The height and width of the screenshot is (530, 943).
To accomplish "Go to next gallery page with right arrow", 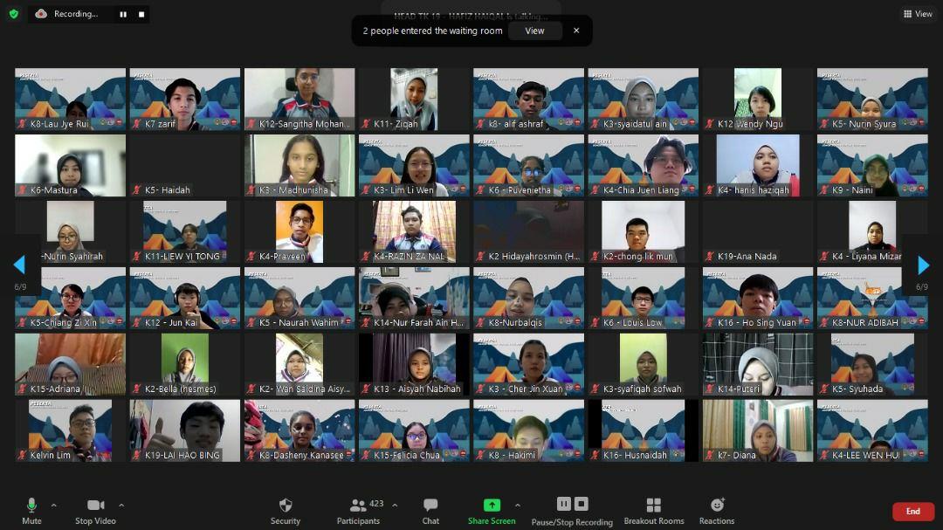I will 923,265.
